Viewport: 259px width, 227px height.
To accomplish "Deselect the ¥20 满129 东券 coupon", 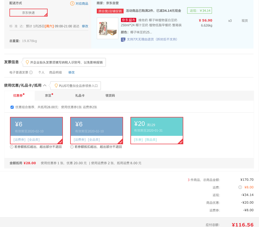I will [157, 131].
